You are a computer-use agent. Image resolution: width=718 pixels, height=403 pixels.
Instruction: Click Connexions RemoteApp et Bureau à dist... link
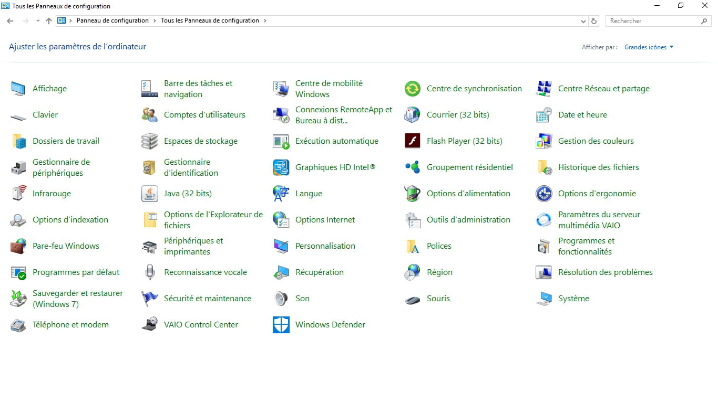(x=344, y=115)
